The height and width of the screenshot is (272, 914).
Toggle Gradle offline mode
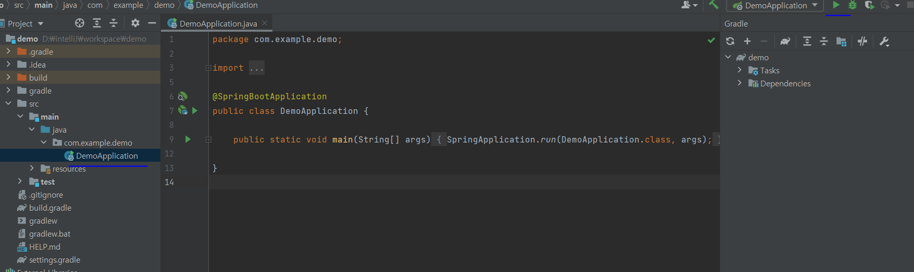[x=862, y=41]
